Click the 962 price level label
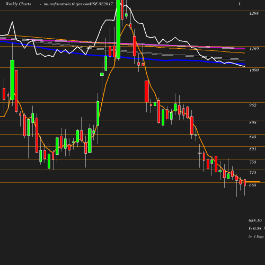The image size is (265, 265). [253, 105]
